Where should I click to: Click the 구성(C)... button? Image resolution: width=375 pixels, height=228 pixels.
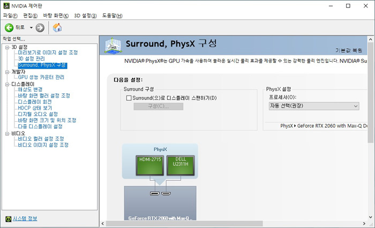[159, 106]
